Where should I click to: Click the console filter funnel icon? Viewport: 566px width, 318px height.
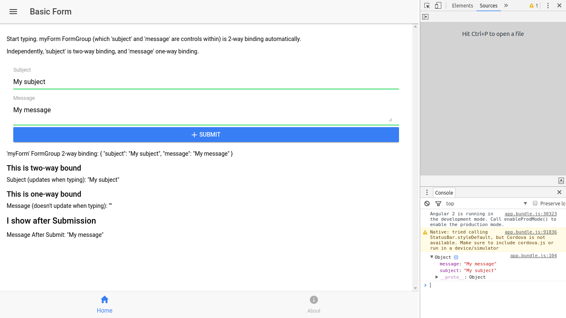[438, 203]
